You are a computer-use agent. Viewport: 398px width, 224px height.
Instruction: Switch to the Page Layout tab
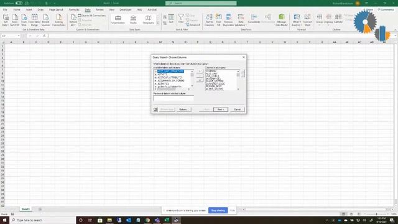tap(56, 10)
